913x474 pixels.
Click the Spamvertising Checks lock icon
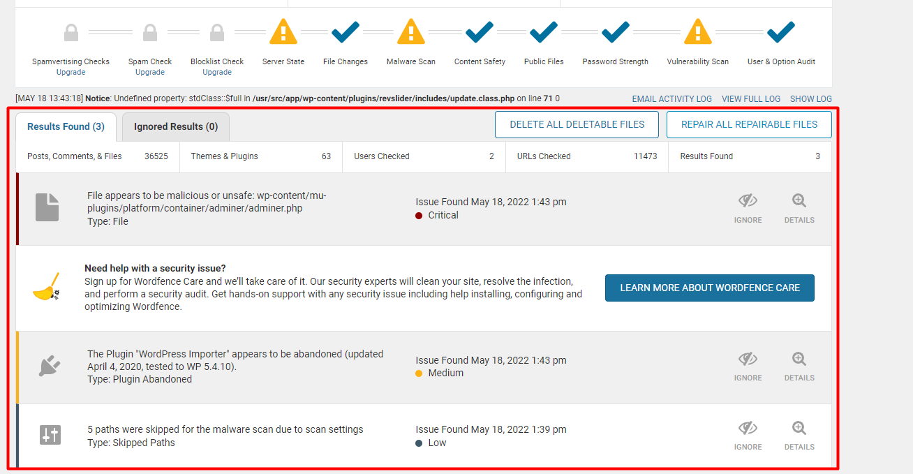pyautogui.click(x=70, y=31)
